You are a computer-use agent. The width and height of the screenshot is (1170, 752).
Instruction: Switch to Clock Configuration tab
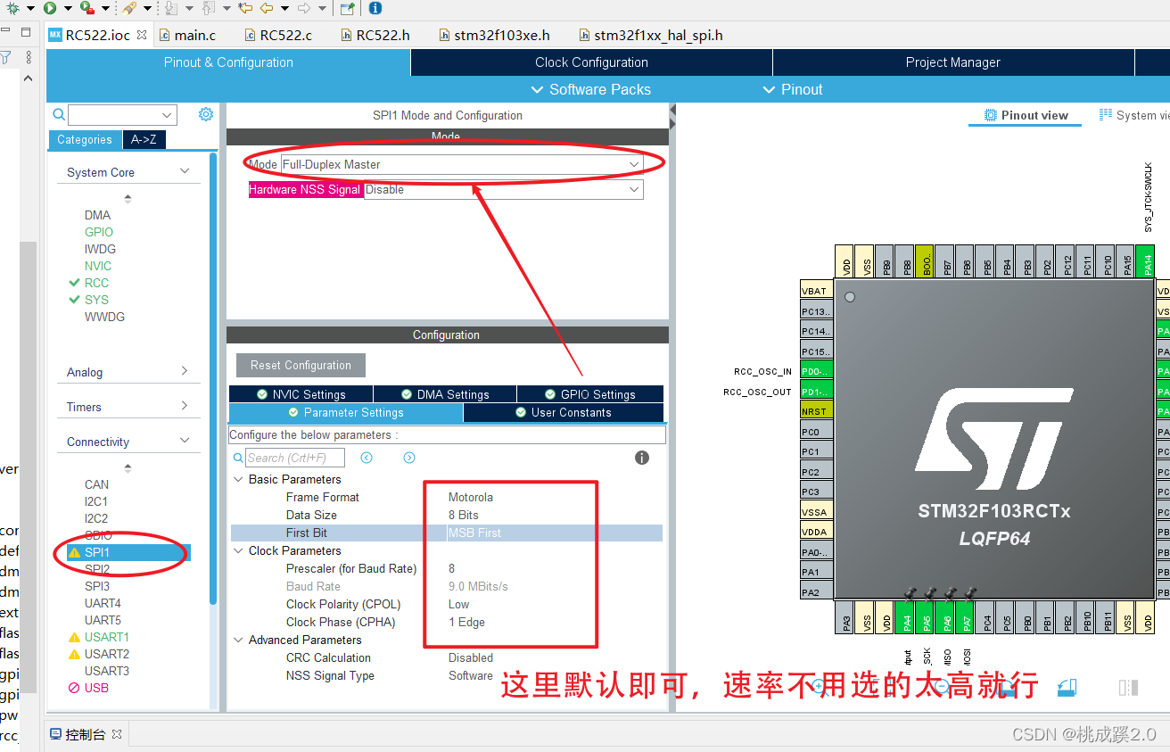(591, 62)
